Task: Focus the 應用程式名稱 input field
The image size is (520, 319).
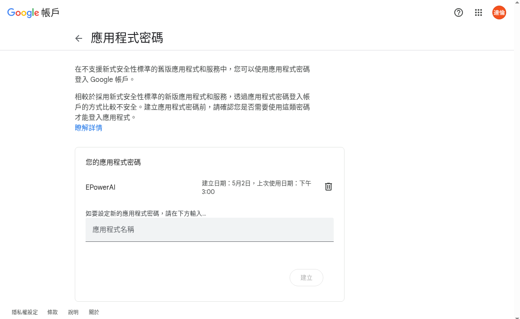Action: [x=210, y=230]
